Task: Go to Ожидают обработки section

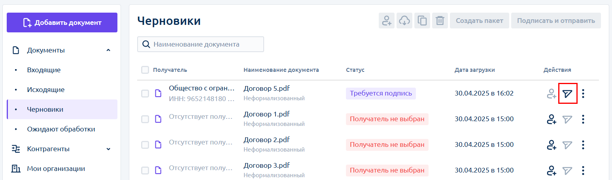Action: 61,129
